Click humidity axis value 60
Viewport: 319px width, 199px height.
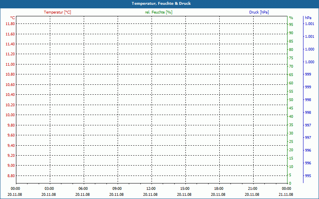(x=291, y=83)
